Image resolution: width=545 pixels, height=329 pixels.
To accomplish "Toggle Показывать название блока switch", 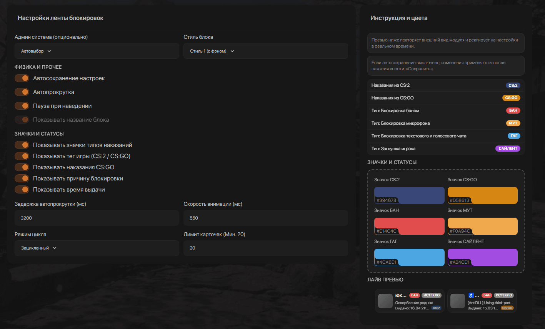I will [x=22, y=120].
